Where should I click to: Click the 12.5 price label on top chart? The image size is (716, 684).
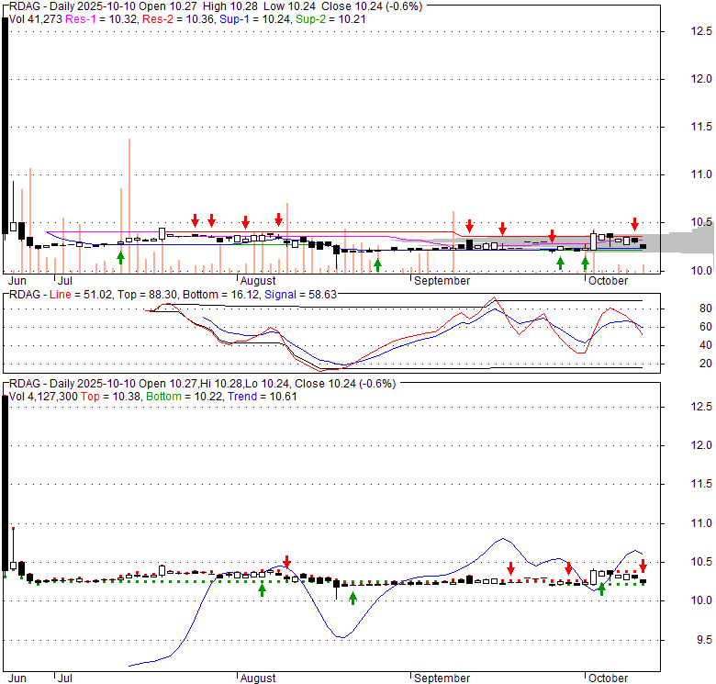[701, 31]
